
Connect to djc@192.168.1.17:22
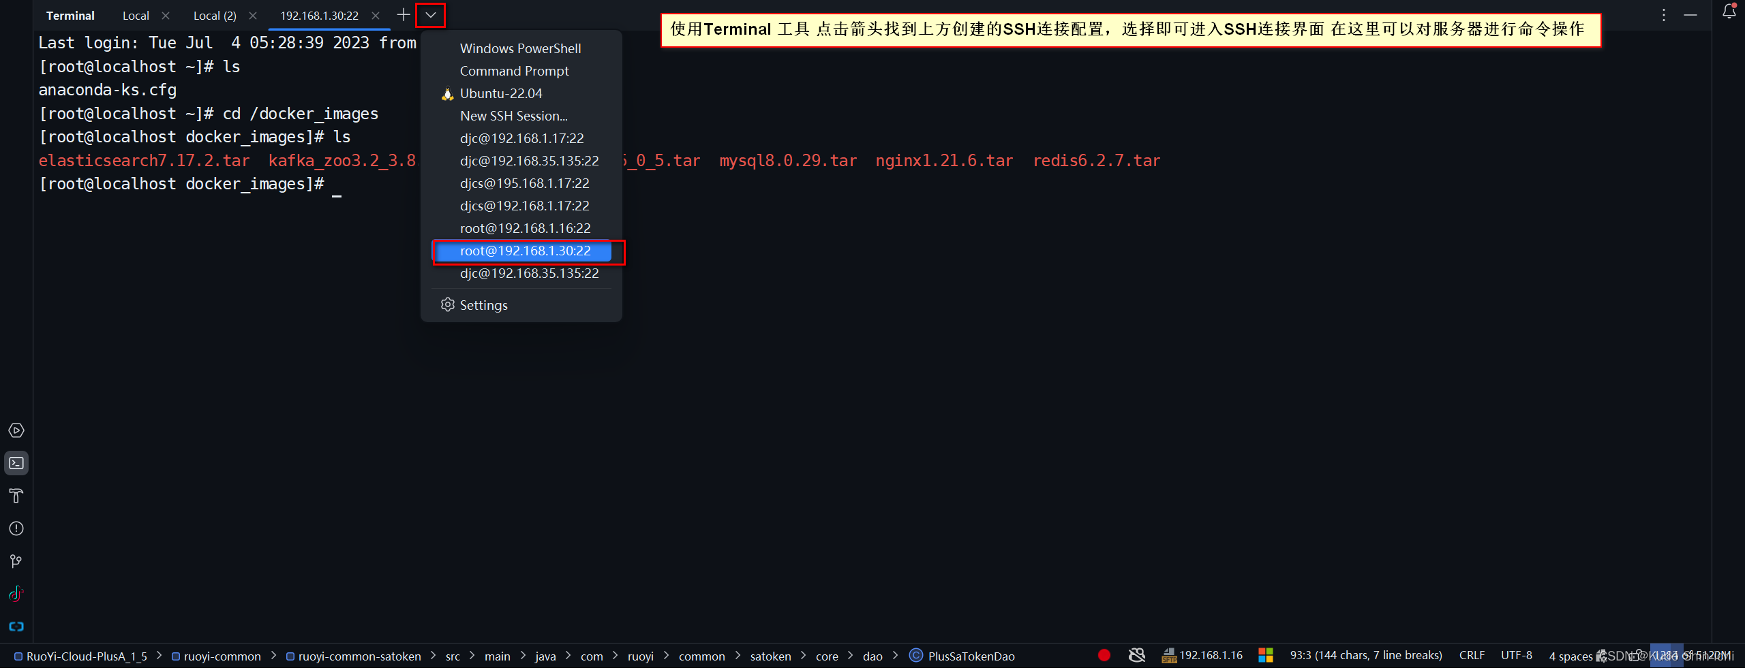(x=521, y=138)
